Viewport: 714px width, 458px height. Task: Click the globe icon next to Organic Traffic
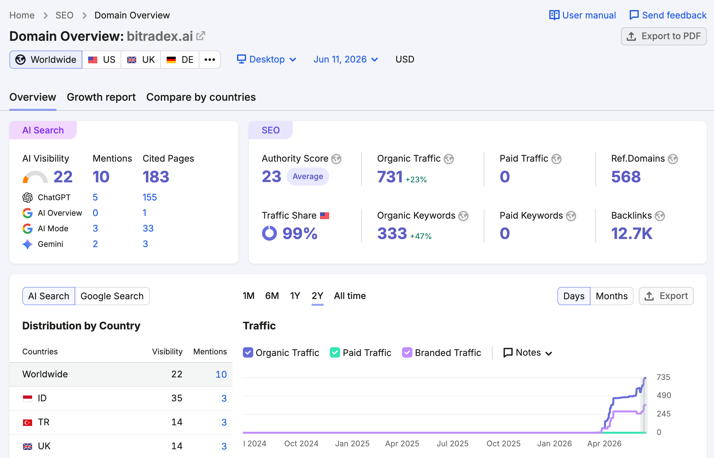click(449, 159)
